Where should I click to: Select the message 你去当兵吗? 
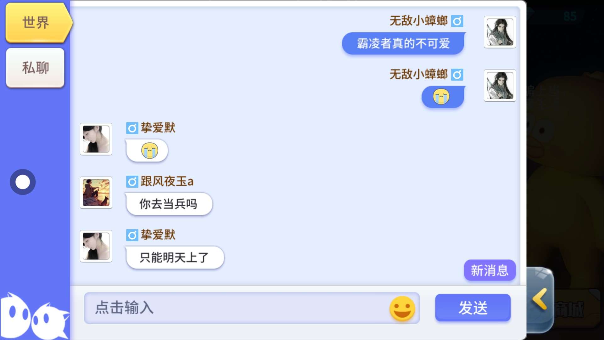tap(169, 204)
